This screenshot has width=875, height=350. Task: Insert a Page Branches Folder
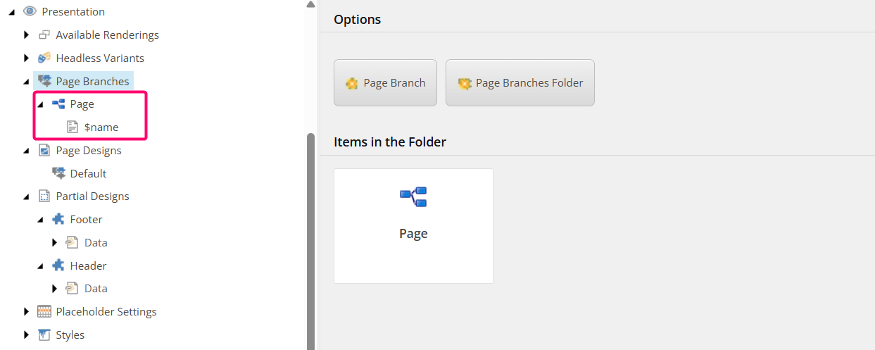tap(520, 83)
